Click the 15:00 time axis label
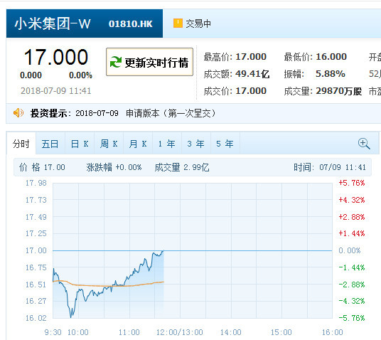This screenshot has width=381, height=340. click(281, 332)
